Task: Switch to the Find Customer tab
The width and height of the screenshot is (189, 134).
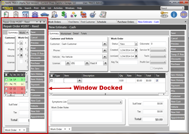Action: pos(88,22)
